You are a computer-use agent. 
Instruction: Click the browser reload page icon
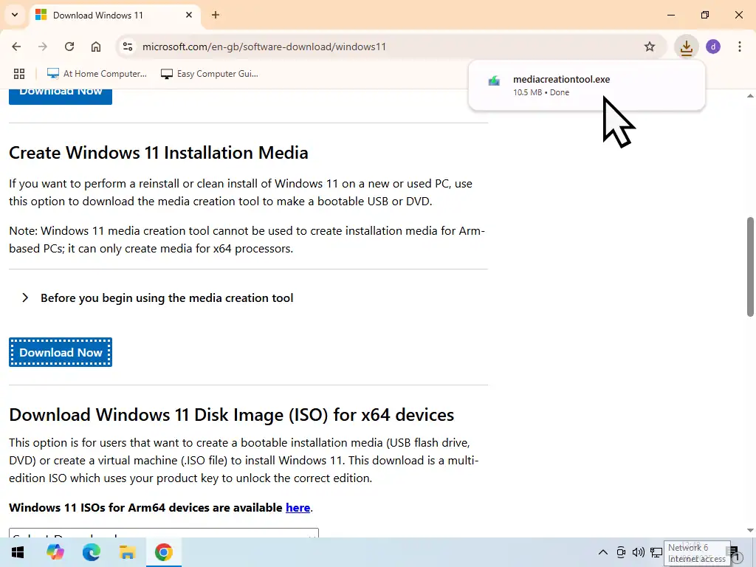point(69,47)
